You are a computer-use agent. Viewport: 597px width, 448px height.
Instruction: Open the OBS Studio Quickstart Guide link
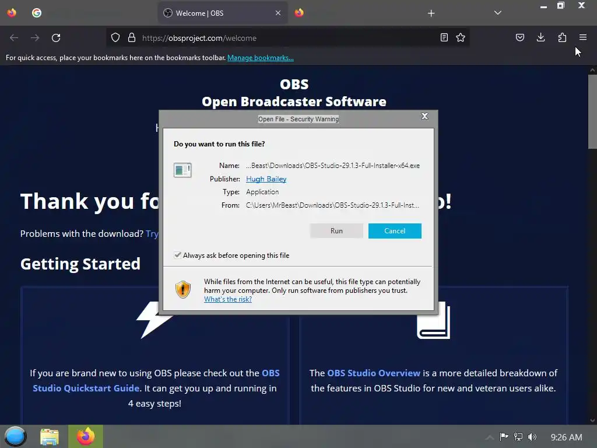(156, 380)
